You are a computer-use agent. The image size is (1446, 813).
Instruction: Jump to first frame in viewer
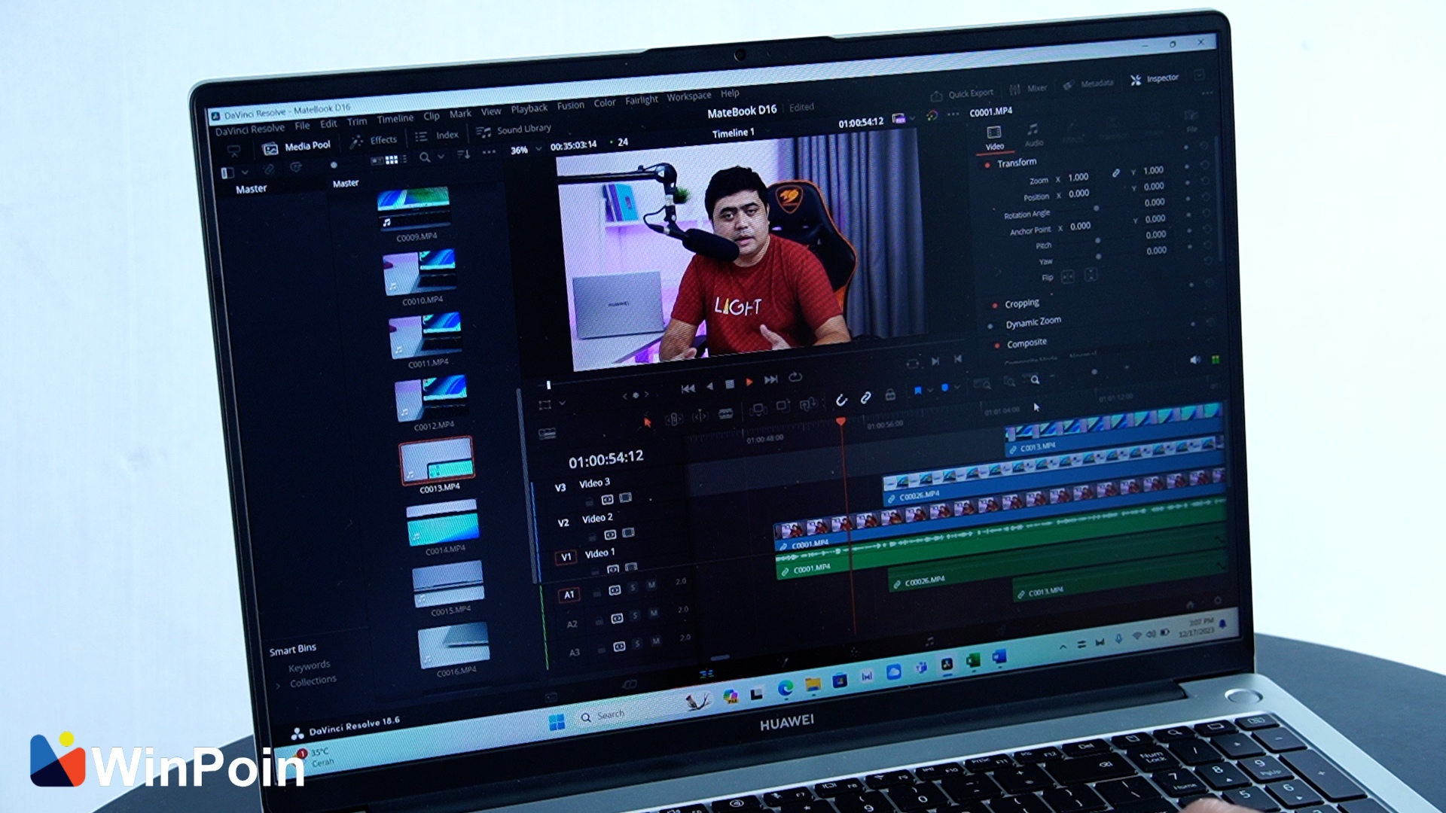click(688, 389)
